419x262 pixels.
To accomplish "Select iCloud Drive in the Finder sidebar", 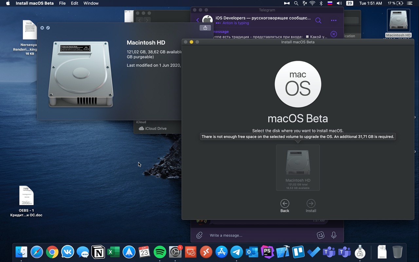I will pyautogui.click(x=153, y=128).
